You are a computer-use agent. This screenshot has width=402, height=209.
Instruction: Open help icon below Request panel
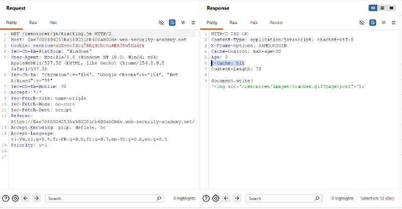coord(6,198)
